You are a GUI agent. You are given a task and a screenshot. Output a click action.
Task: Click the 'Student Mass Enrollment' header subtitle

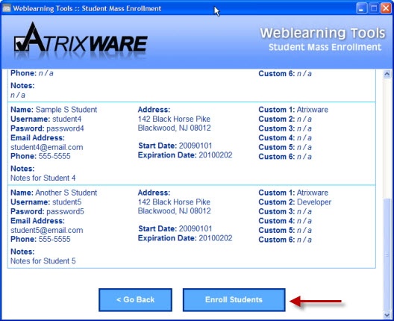(325, 47)
